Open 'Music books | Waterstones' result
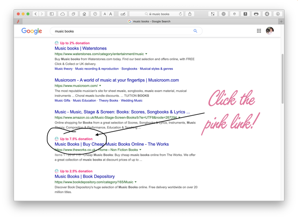 pyautogui.click(x=81, y=48)
